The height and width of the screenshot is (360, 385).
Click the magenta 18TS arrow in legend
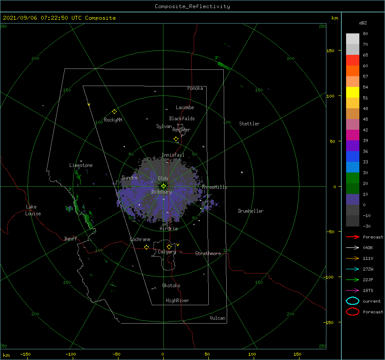pyautogui.click(x=352, y=291)
